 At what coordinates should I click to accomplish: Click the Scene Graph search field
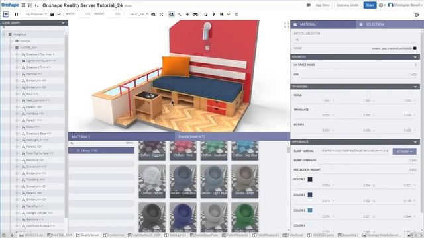point(33,28)
